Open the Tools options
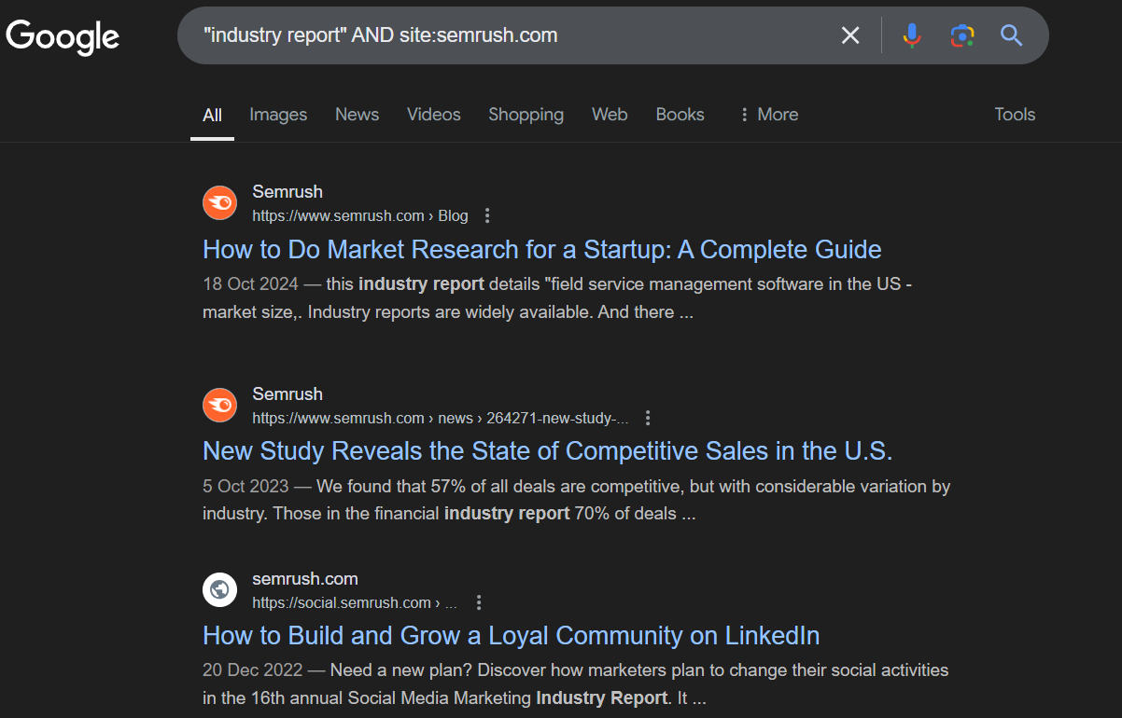This screenshot has height=718, width=1122. (x=1015, y=115)
